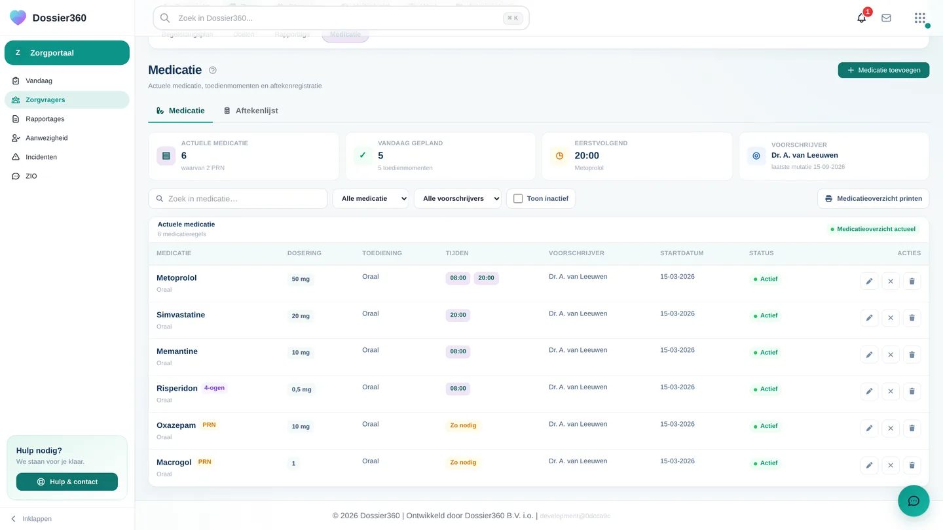Open the mail envelope icon
Image resolution: width=943 pixels, height=530 pixels.
coord(886,18)
